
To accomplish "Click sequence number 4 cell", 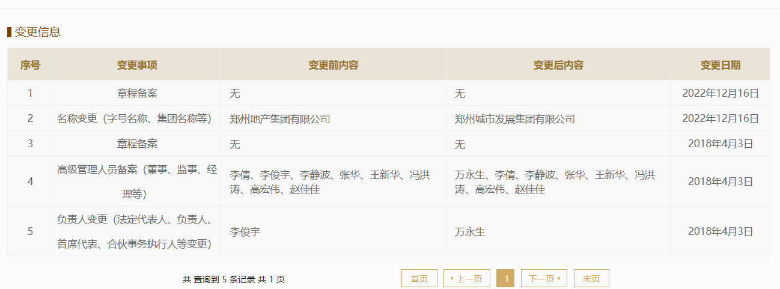I will click(x=30, y=181).
